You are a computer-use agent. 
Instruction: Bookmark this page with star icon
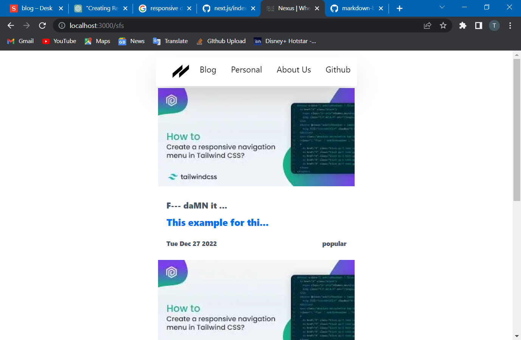point(443,25)
